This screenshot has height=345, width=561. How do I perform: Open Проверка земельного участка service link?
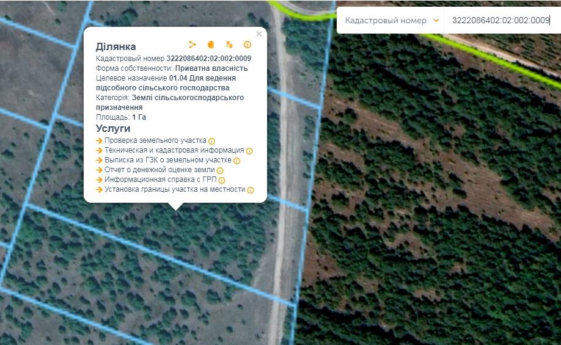[x=155, y=140]
